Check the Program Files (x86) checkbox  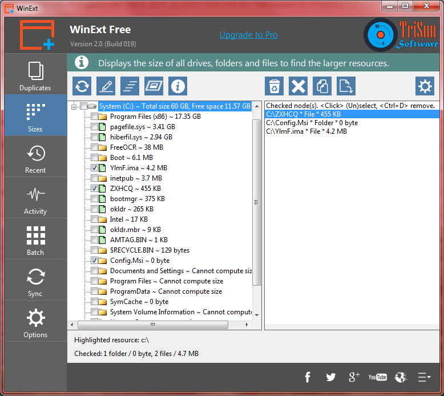(x=94, y=117)
